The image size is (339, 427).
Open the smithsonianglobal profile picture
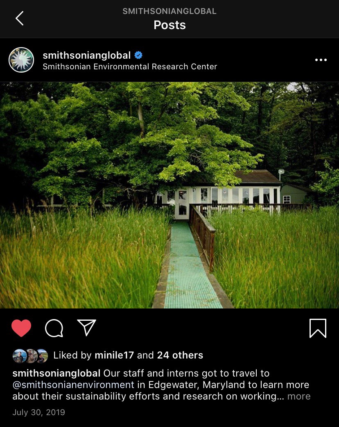coord(21,60)
